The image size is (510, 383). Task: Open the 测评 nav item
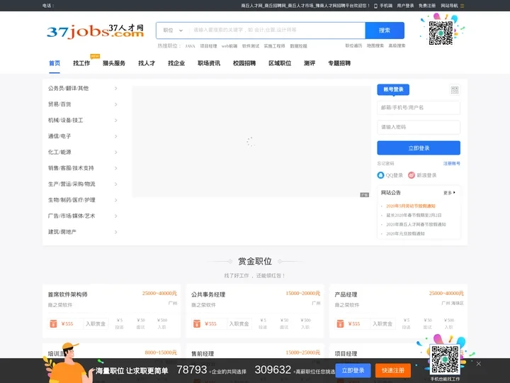point(310,63)
